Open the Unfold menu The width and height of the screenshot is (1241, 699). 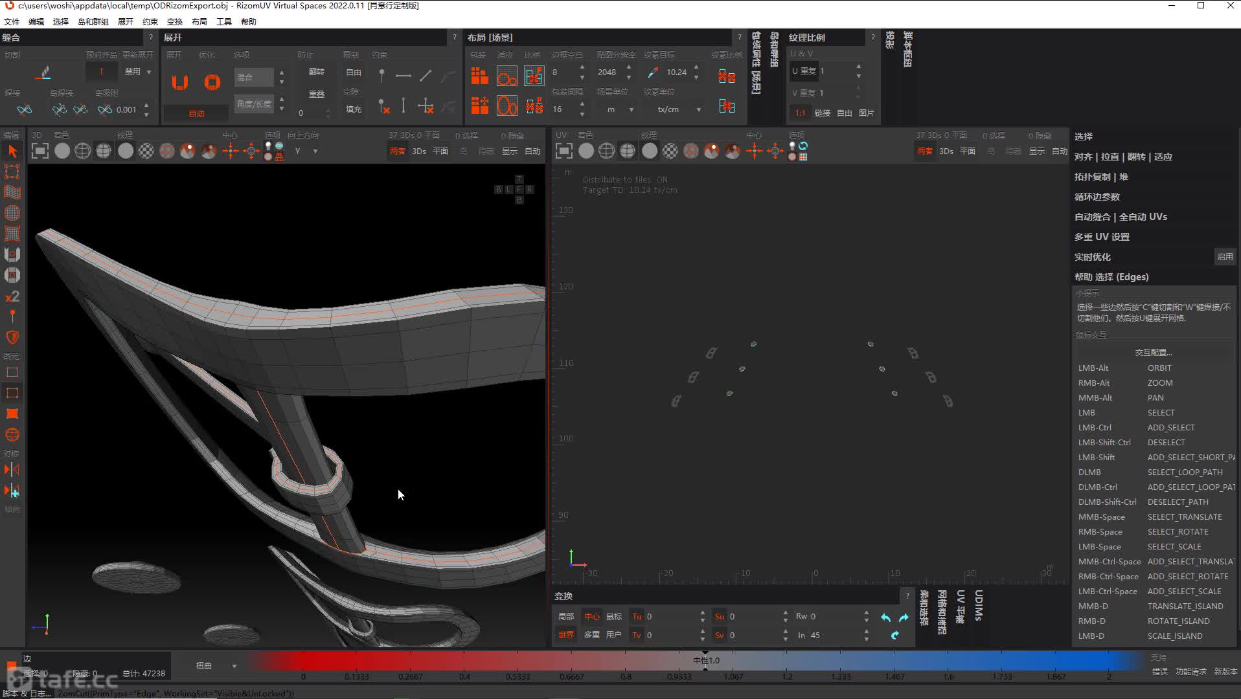coord(126,21)
